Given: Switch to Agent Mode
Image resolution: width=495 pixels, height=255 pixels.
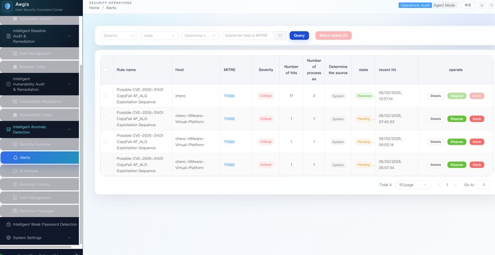Looking at the screenshot, I should pos(444,6).
